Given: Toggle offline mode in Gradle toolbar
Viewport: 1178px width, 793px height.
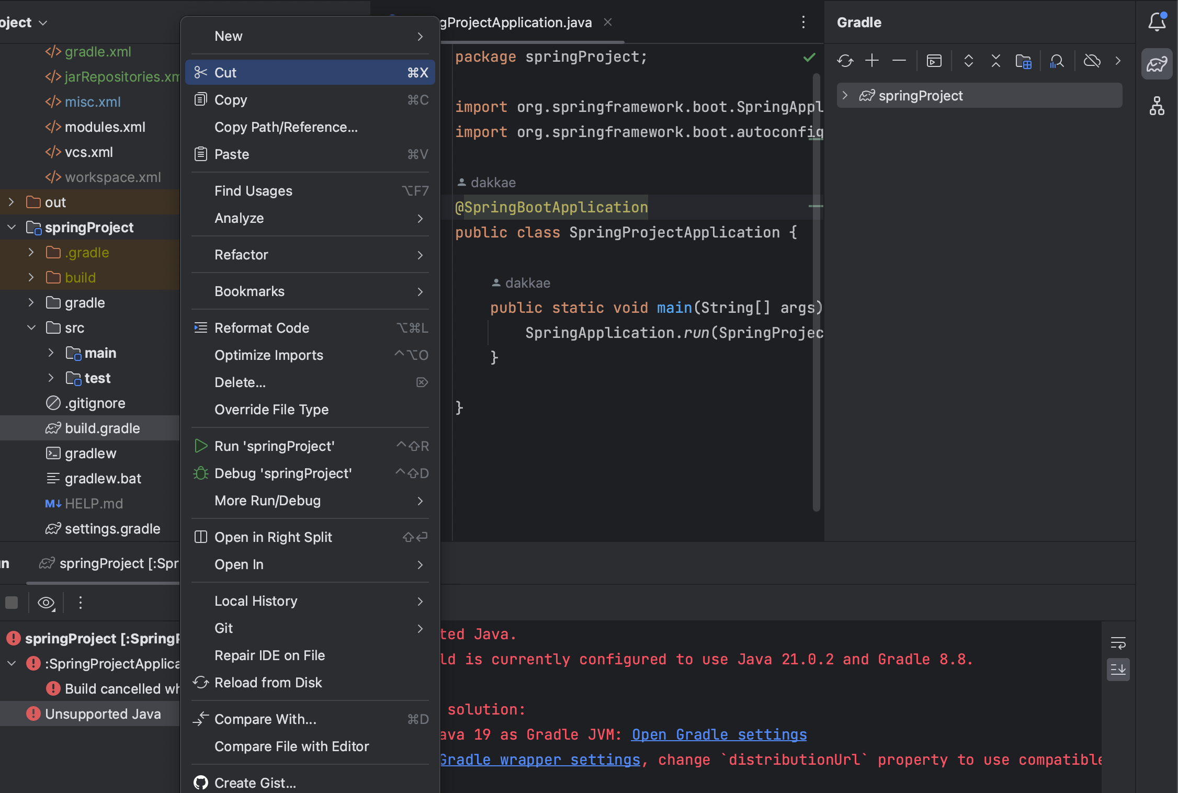Looking at the screenshot, I should pyautogui.click(x=1092, y=61).
